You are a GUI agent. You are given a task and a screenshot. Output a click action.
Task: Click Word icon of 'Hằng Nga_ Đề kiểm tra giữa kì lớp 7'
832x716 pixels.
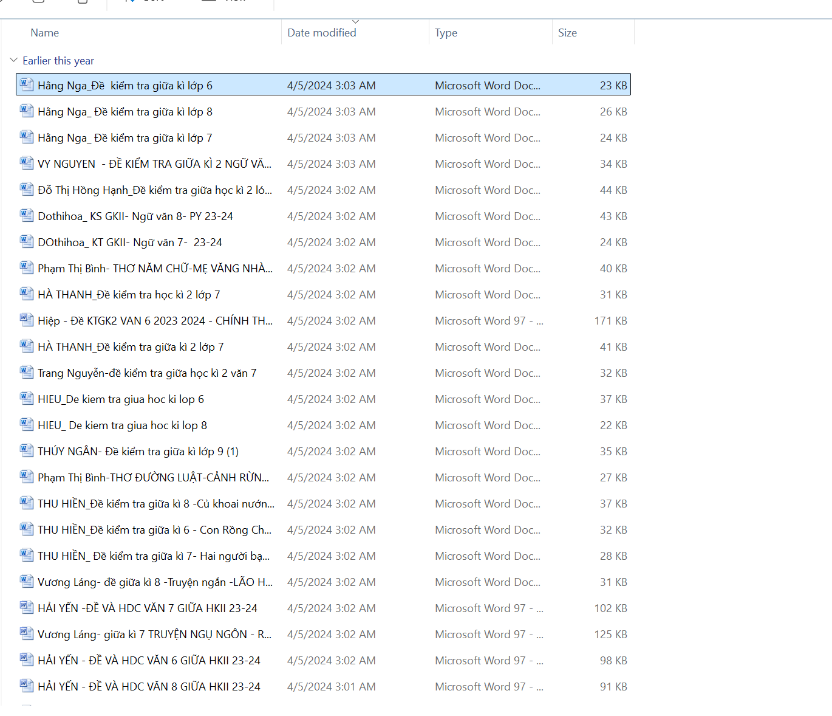[x=27, y=137]
